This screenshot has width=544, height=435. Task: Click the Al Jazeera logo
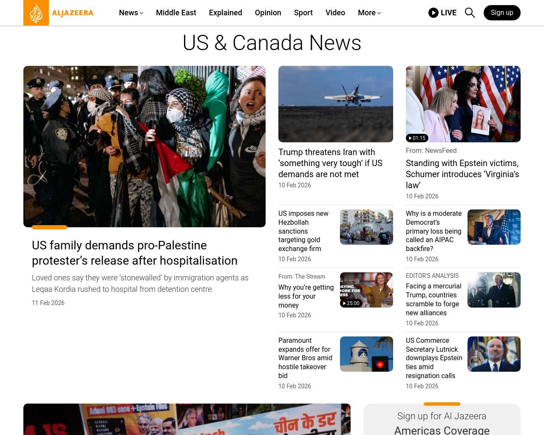pyautogui.click(x=59, y=13)
